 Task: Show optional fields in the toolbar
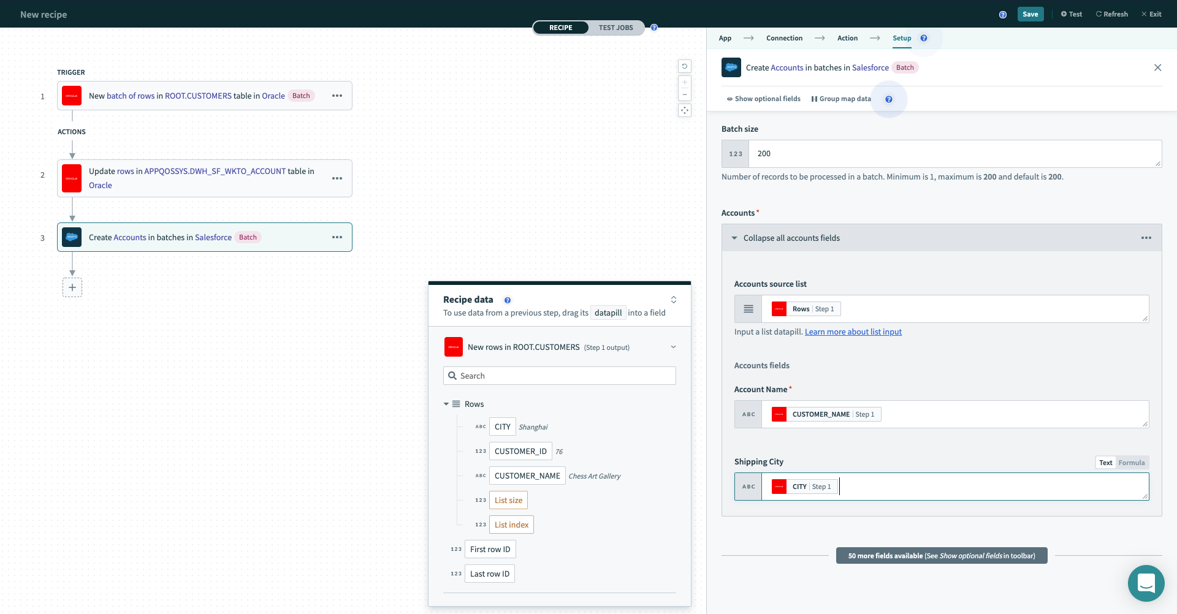[763, 99]
